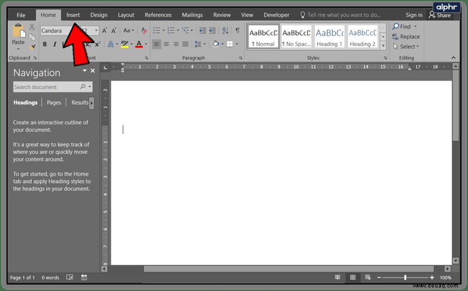Open the Mailings tab
468x291 pixels.
(x=192, y=15)
